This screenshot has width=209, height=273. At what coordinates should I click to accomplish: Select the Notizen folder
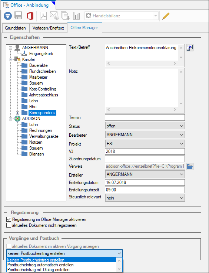coord(36,142)
